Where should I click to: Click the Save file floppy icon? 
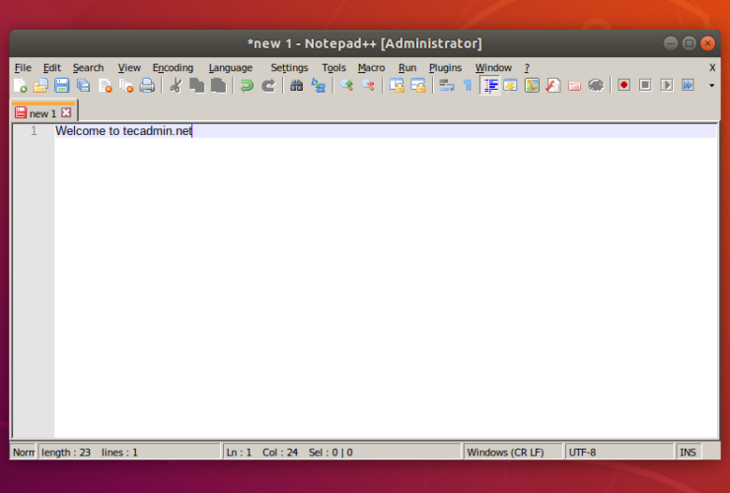[61, 86]
